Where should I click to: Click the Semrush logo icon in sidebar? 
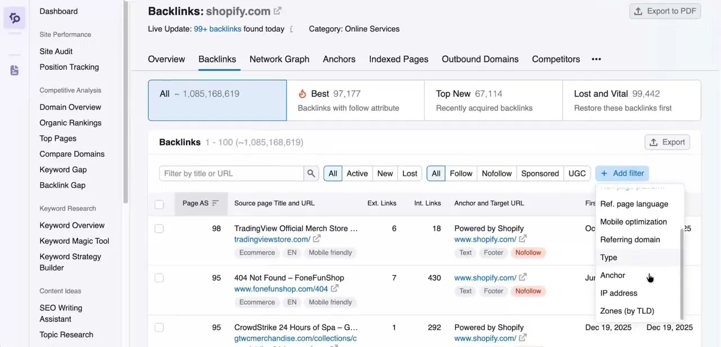(15, 18)
